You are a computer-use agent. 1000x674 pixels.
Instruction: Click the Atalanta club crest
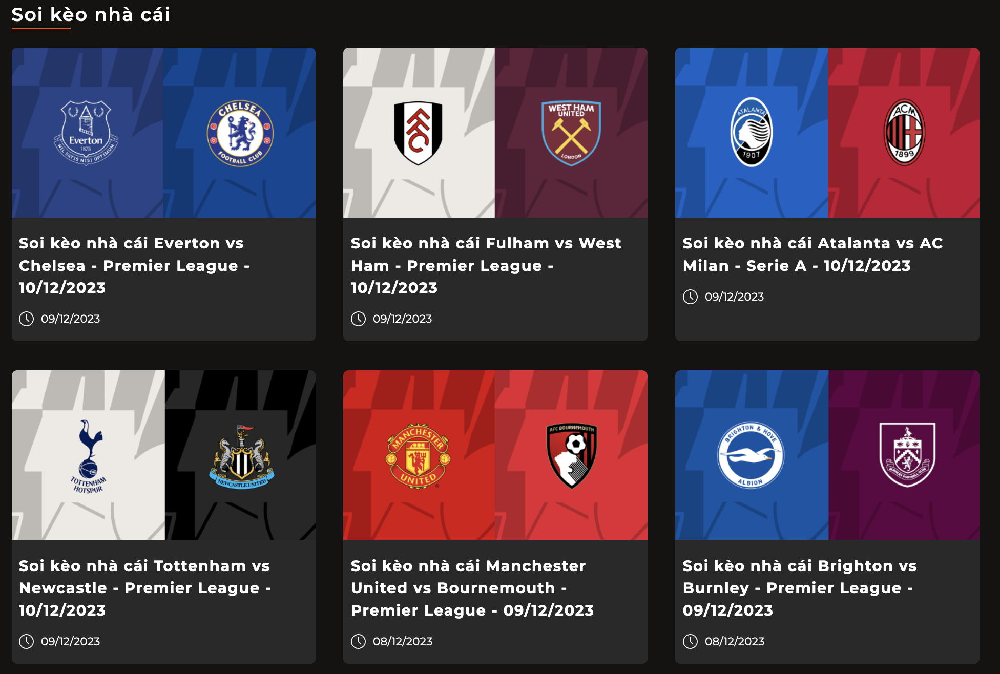[x=751, y=133]
